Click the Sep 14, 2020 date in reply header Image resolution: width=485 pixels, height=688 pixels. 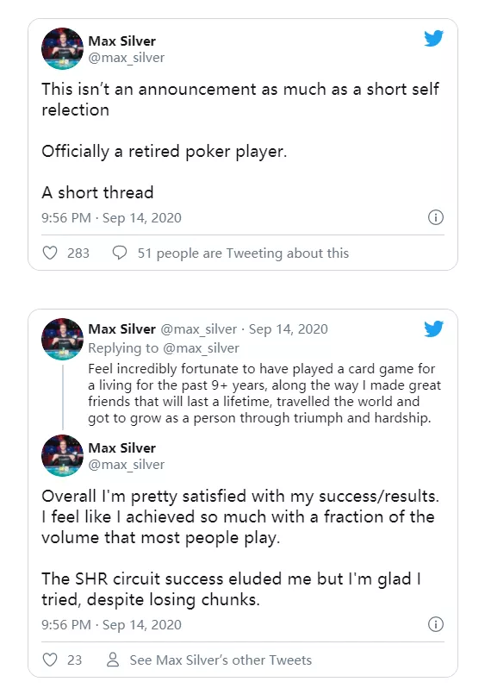288,329
